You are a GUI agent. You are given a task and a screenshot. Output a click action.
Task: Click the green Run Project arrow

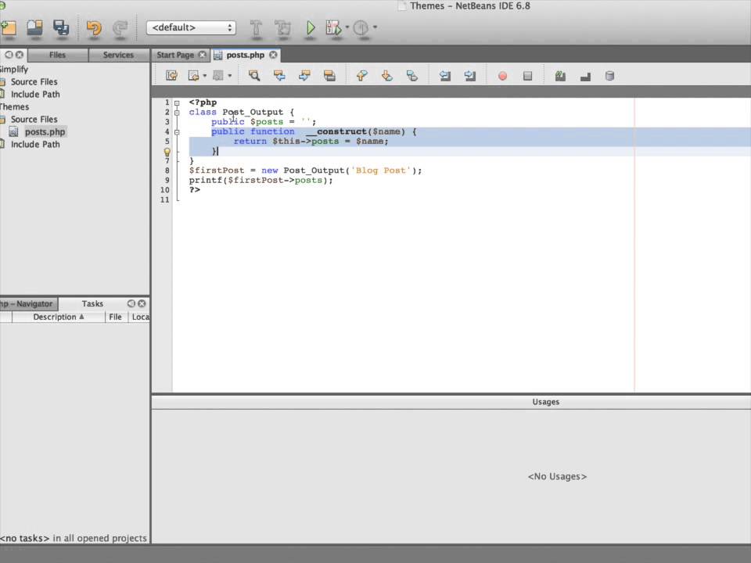pyautogui.click(x=311, y=28)
